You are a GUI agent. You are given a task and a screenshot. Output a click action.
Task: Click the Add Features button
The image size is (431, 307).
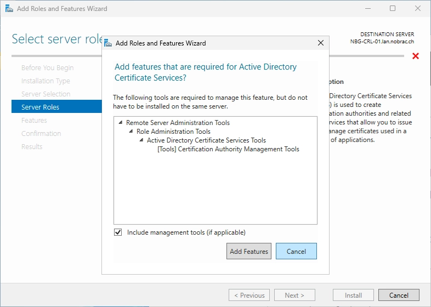249,251
